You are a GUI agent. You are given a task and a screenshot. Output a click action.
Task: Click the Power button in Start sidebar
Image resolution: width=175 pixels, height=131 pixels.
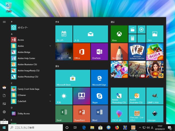pos(4,120)
